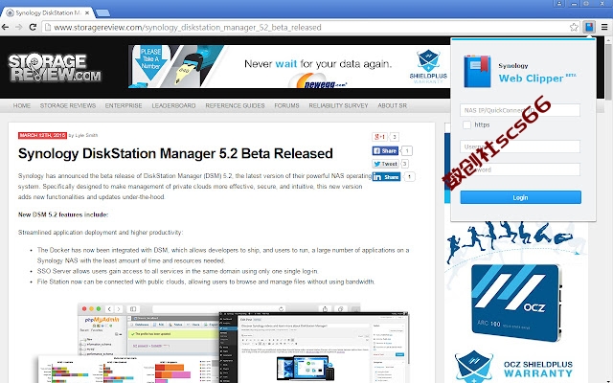This screenshot has height=383, width=613.
Task: Click the DSM 5.2 screenshots image
Action: [223, 343]
